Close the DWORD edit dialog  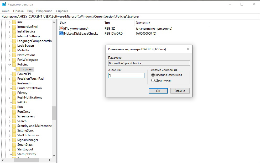point(188,49)
